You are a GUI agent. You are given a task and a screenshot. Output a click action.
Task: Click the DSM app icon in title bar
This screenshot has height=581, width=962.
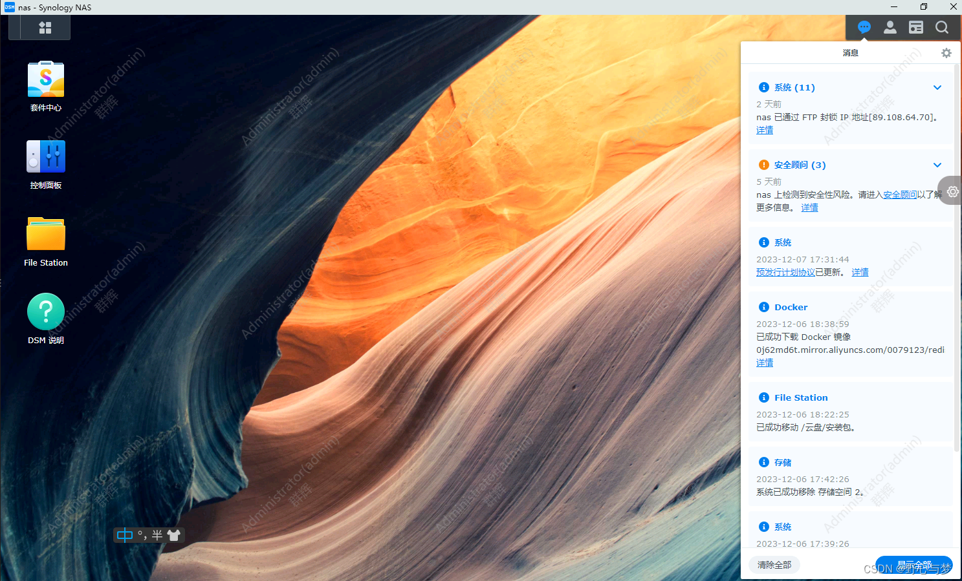point(9,7)
